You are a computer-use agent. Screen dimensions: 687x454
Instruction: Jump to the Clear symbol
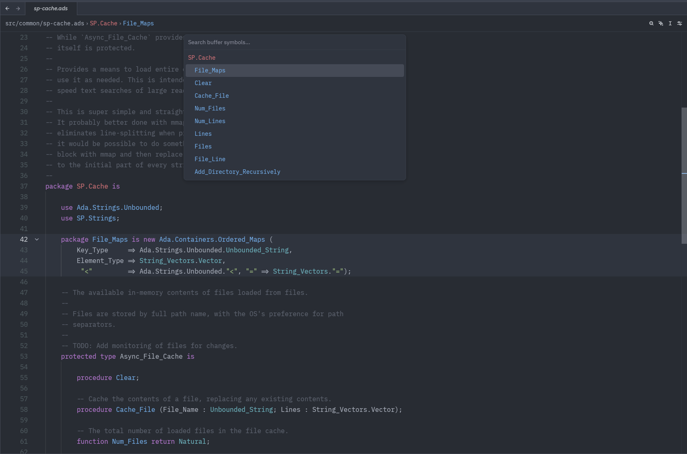point(203,83)
